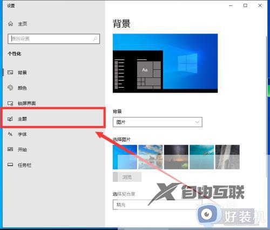Click the 颜色 palette icon
This screenshot has width=270, height=230.
pos(10,88)
